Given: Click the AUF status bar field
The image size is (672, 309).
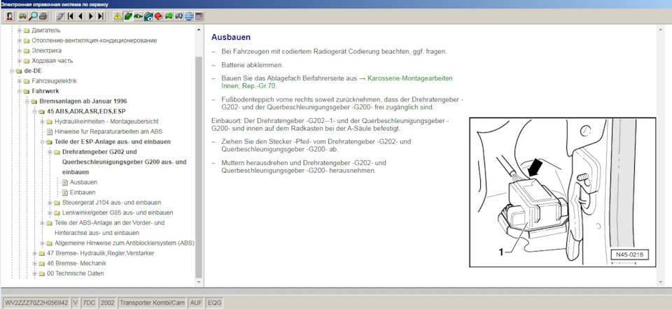Looking at the screenshot, I should pos(196,303).
